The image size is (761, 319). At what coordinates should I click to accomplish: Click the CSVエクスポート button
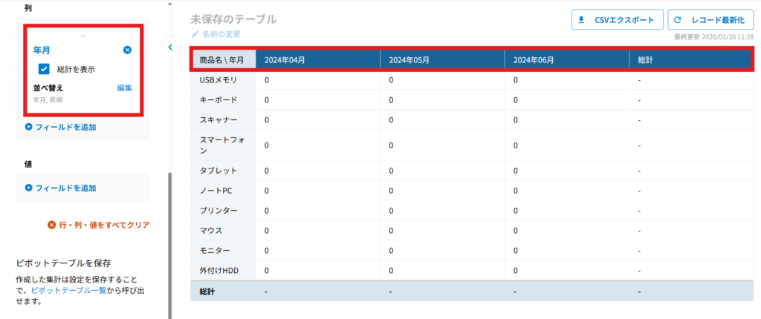coord(616,20)
